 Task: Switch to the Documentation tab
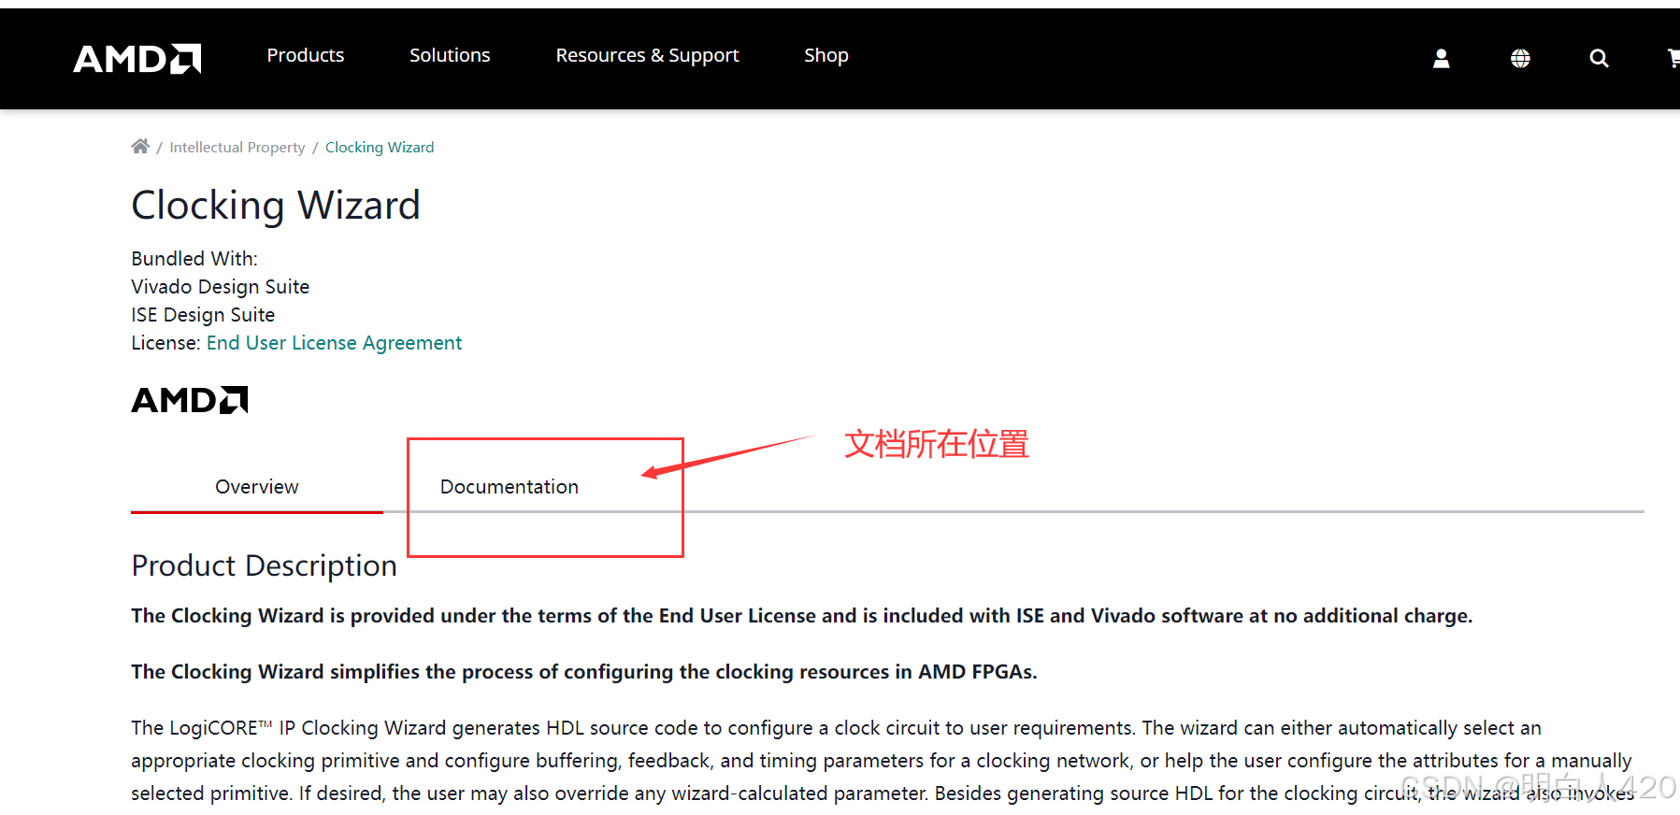510,487
